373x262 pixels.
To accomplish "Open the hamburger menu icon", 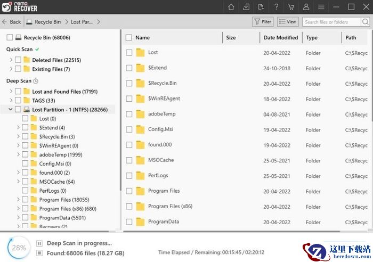I will pyautogui.click(x=321, y=7).
